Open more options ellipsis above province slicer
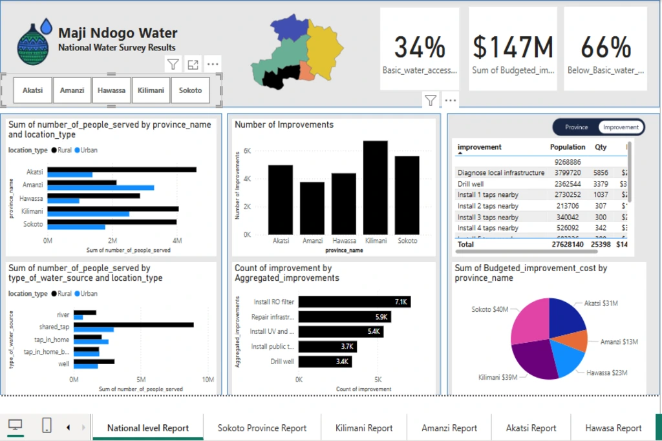Screen dimensions: 662x441 point(213,65)
